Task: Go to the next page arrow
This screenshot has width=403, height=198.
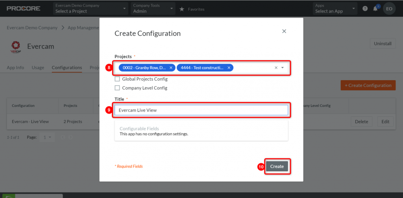Action: point(71,137)
